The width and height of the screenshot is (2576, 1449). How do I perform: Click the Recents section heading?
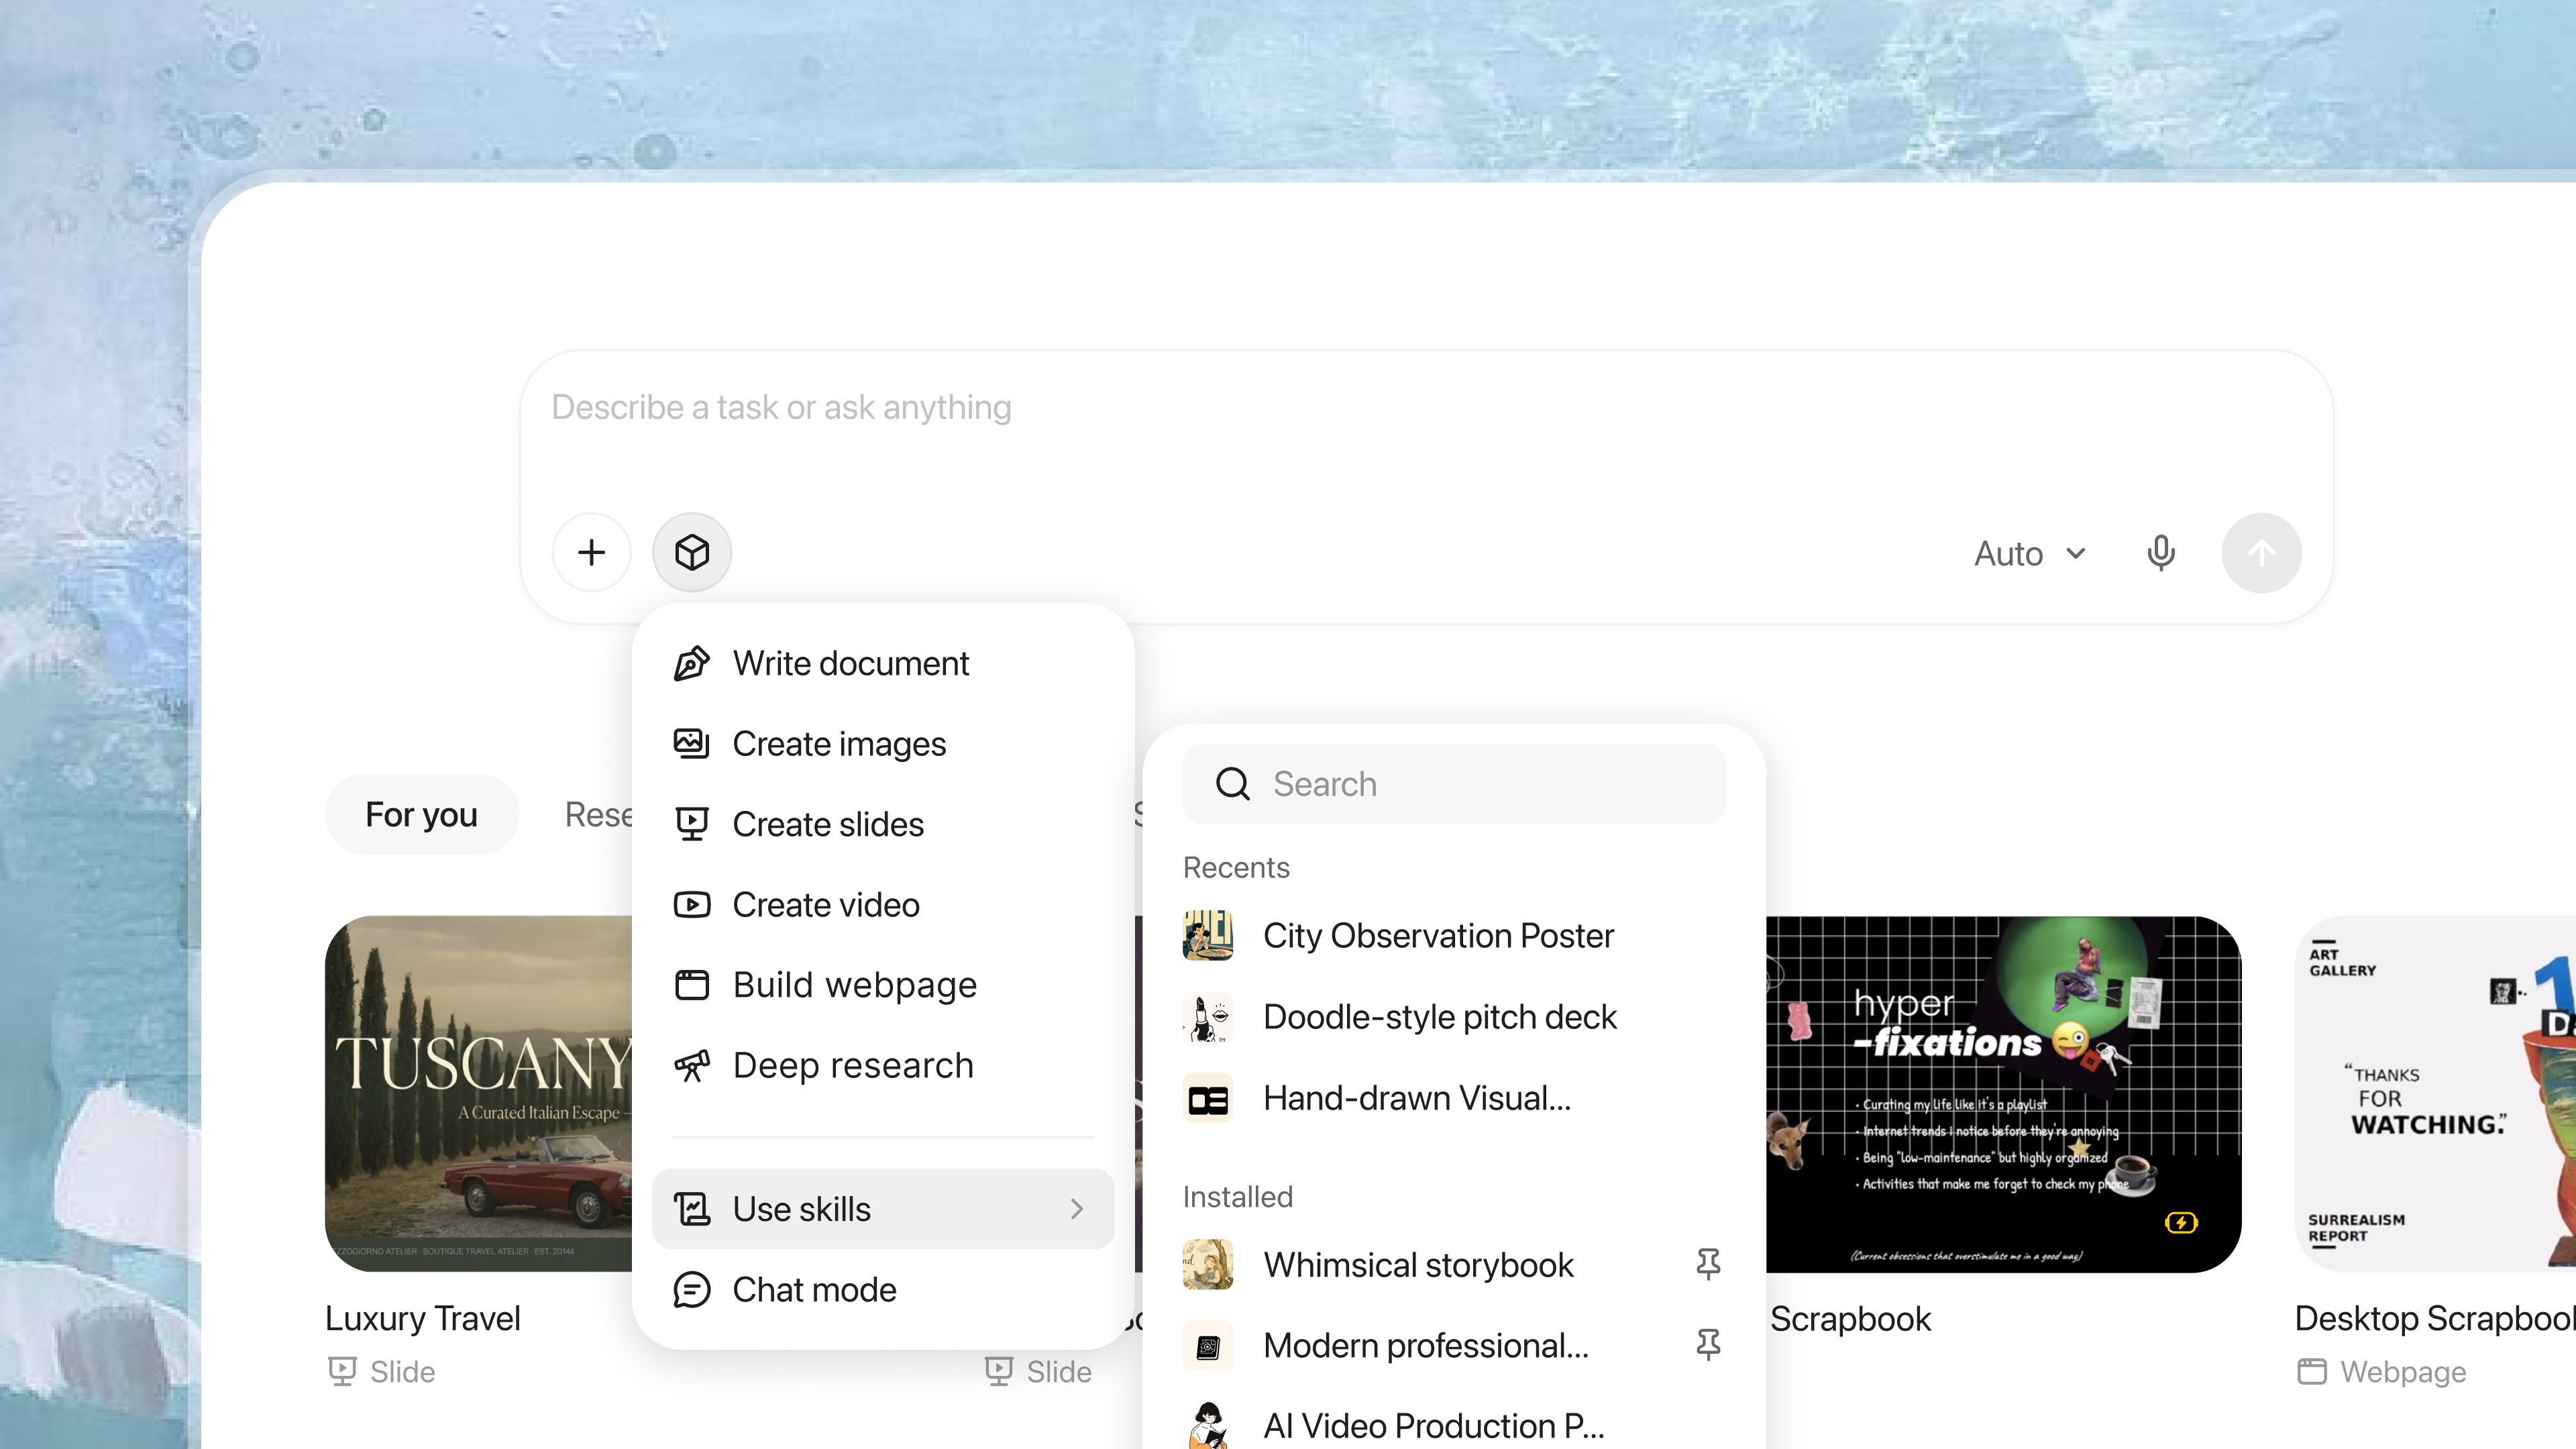click(x=1236, y=868)
